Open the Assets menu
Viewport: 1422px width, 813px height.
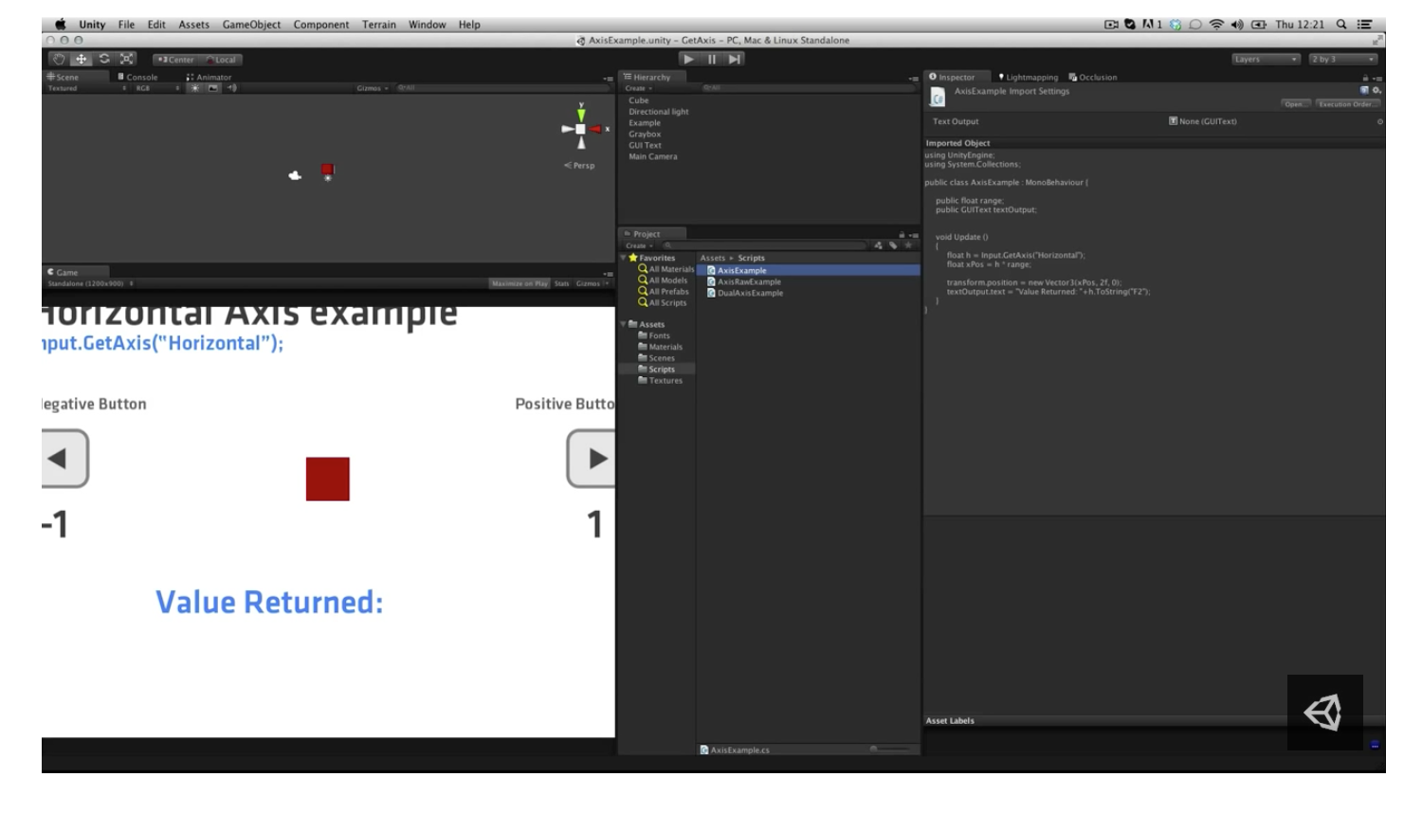tap(193, 25)
